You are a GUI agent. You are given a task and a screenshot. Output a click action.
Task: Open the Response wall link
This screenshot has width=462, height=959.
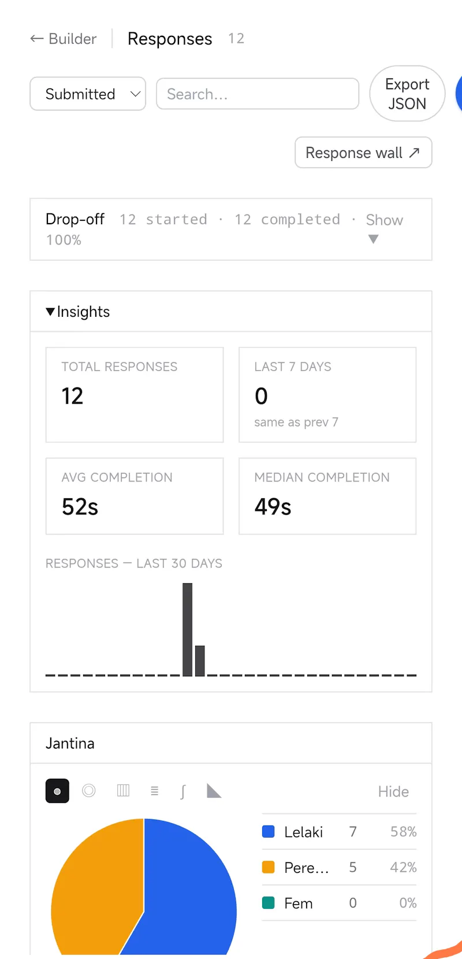[x=363, y=153]
